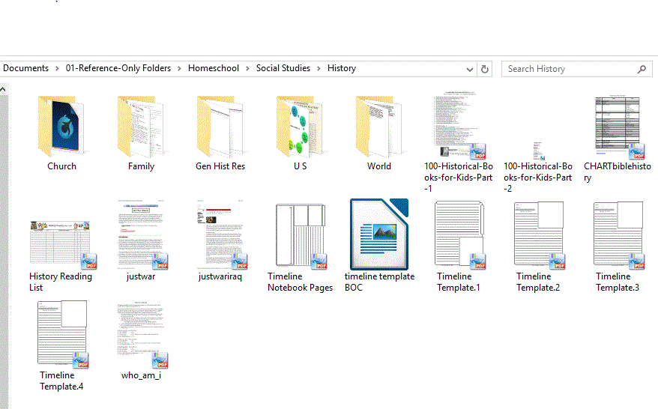The width and height of the screenshot is (658, 409).
Task: Open the address bar history dropdown
Action: pos(470,69)
